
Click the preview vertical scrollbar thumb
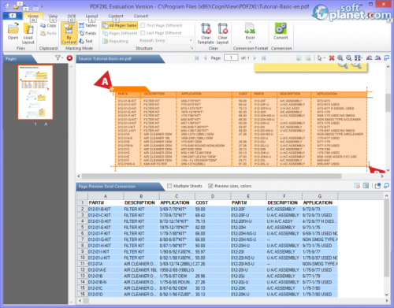[x=386, y=237]
